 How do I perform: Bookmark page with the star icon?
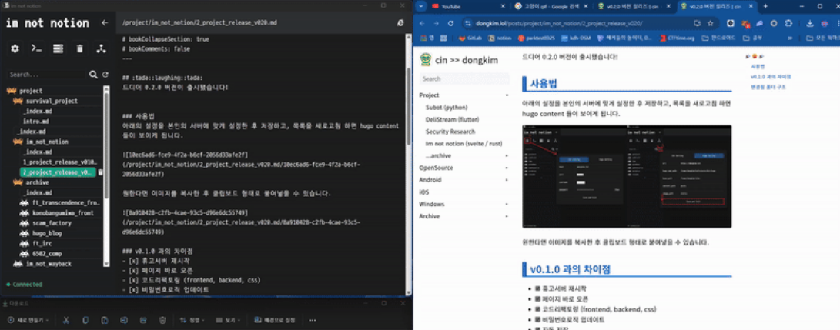710,23
